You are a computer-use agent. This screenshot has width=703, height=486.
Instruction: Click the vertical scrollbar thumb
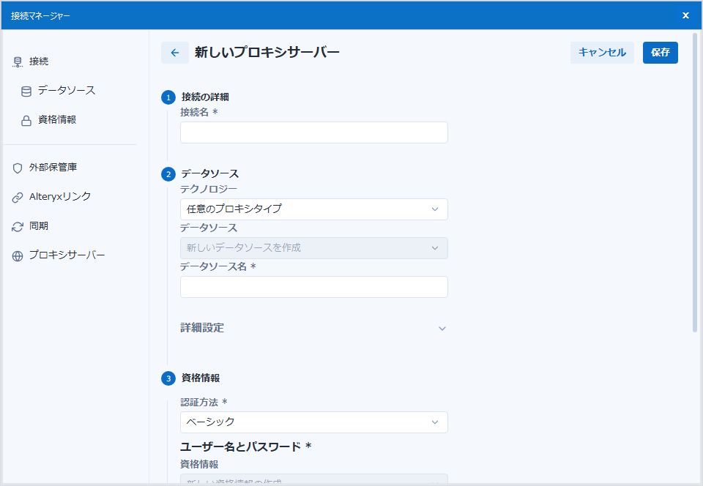(696, 182)
